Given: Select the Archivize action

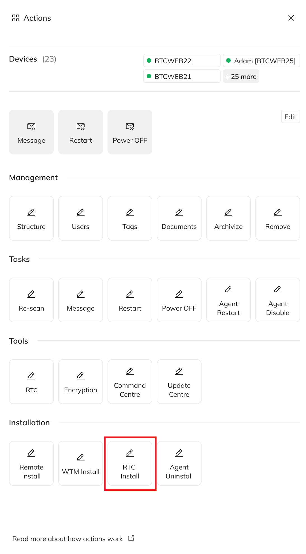Looking at the screenshot, I should (x=228, y=218).
